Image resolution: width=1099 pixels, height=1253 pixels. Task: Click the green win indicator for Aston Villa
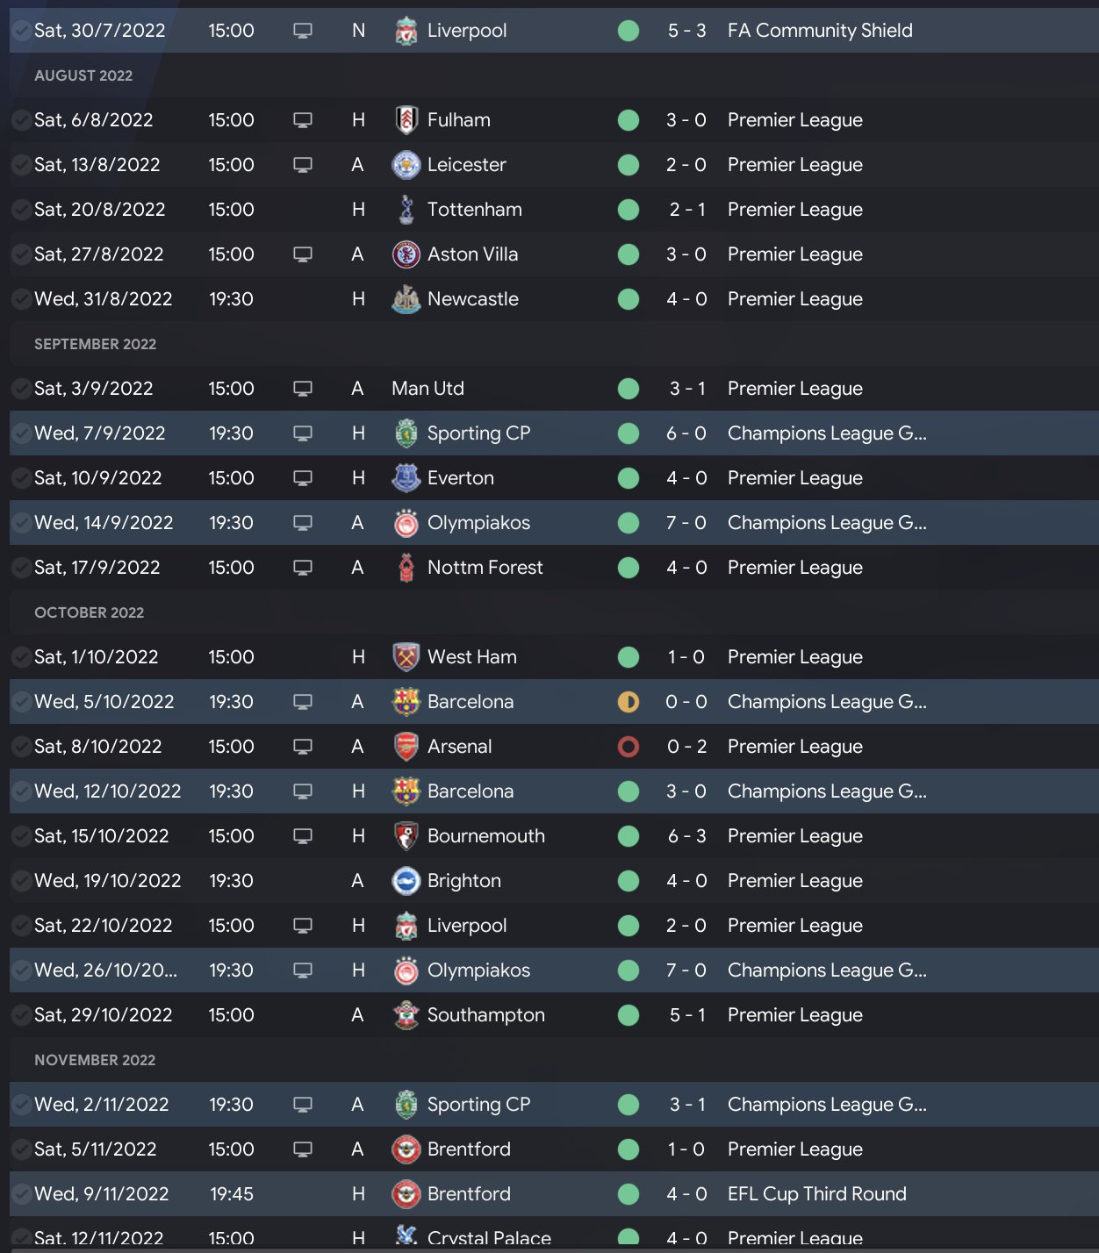tap(629, 254)
